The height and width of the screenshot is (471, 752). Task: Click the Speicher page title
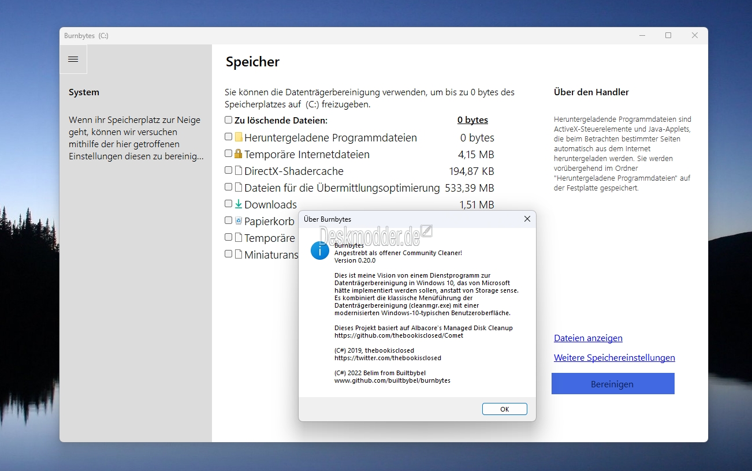click(252, 62)
